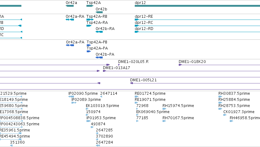
Task: Click the Tsp42A-RB label
Action: 97,17
